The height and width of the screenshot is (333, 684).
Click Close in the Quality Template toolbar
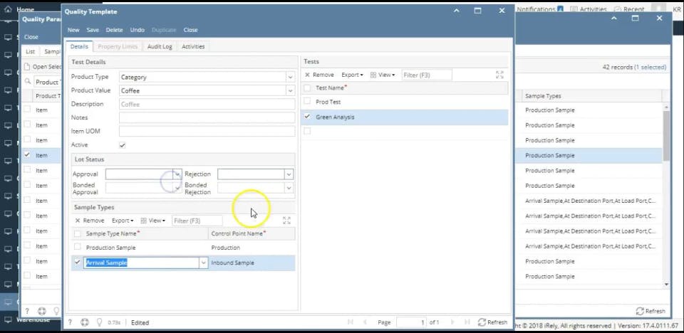click(x=191, y=30)
